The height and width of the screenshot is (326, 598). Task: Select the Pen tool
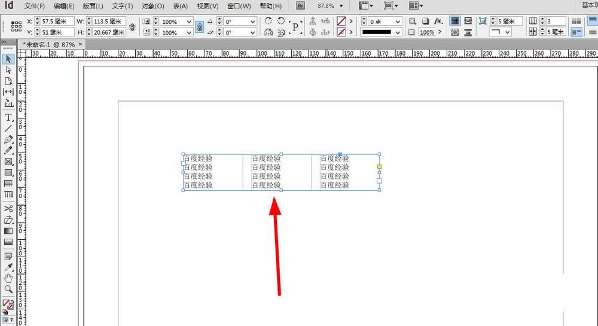pyautogui.click(x=8, y=139)
